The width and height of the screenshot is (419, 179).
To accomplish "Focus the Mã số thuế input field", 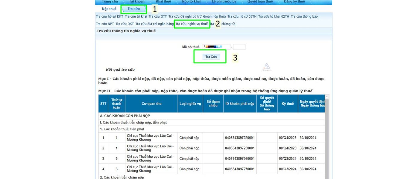I will [216, 47].
